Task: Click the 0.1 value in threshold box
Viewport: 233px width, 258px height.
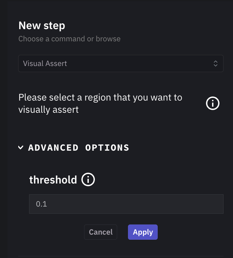Action: coord(41,204)
